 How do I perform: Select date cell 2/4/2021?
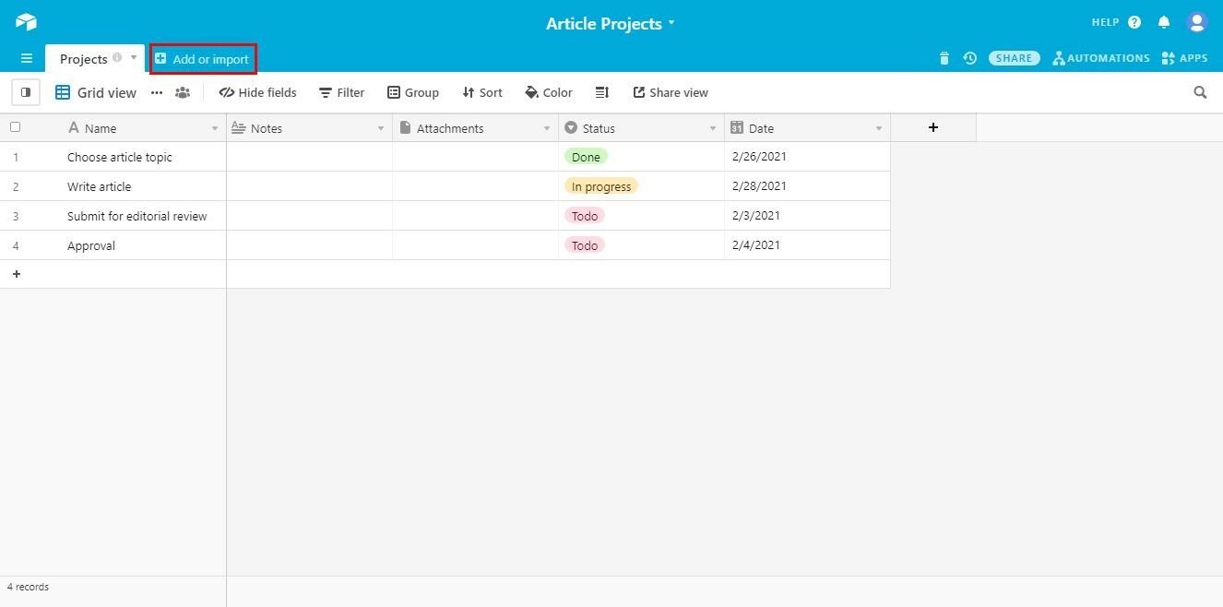coord(808,245)
